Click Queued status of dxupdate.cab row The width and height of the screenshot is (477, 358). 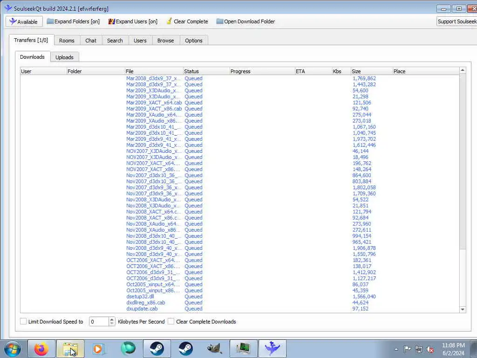[193, 309]
